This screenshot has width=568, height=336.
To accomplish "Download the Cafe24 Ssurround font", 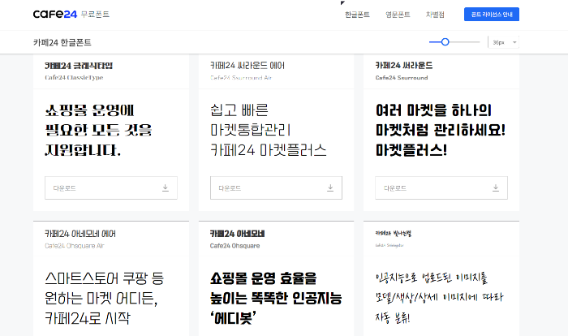I will click(441, 187).
